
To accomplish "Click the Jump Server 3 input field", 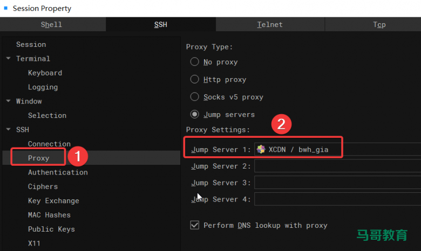I will pos(337,183).
